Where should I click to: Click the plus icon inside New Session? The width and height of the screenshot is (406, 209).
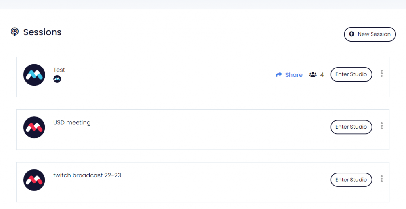coord(352,34)
